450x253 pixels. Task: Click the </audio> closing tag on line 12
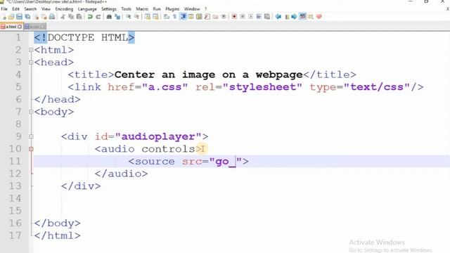[122, 174]
